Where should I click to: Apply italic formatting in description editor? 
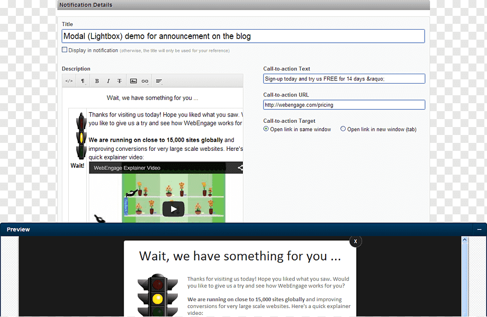[108, 81]
